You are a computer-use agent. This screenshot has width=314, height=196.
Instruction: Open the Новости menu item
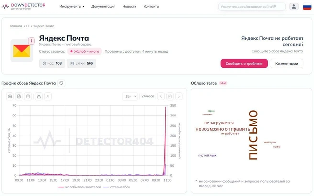[x=129, y=6]
